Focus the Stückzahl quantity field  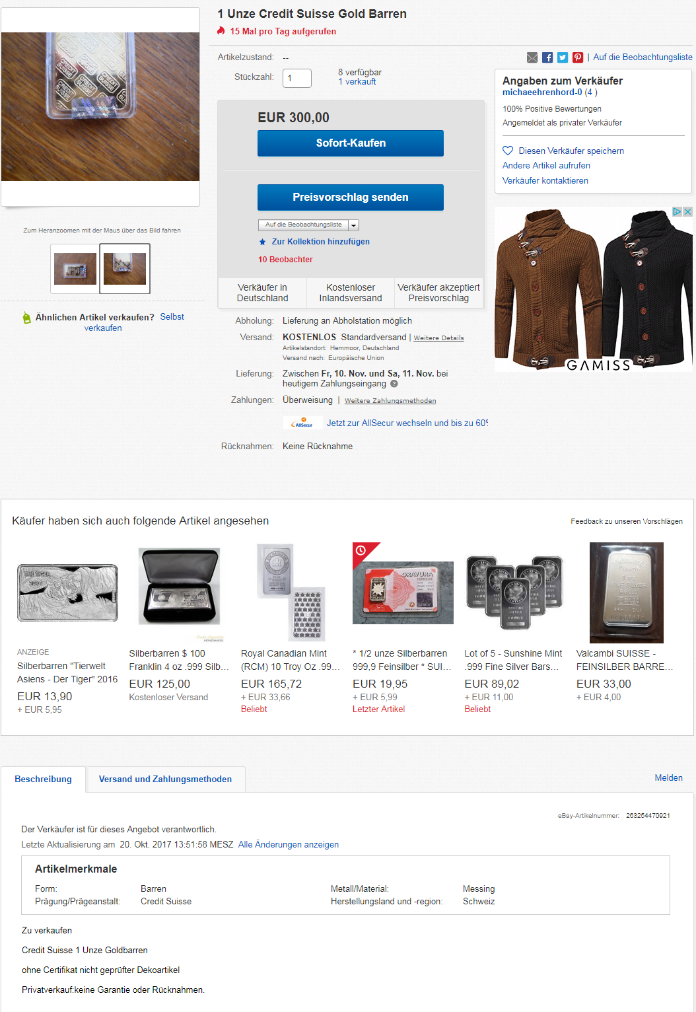coord(297,78)
